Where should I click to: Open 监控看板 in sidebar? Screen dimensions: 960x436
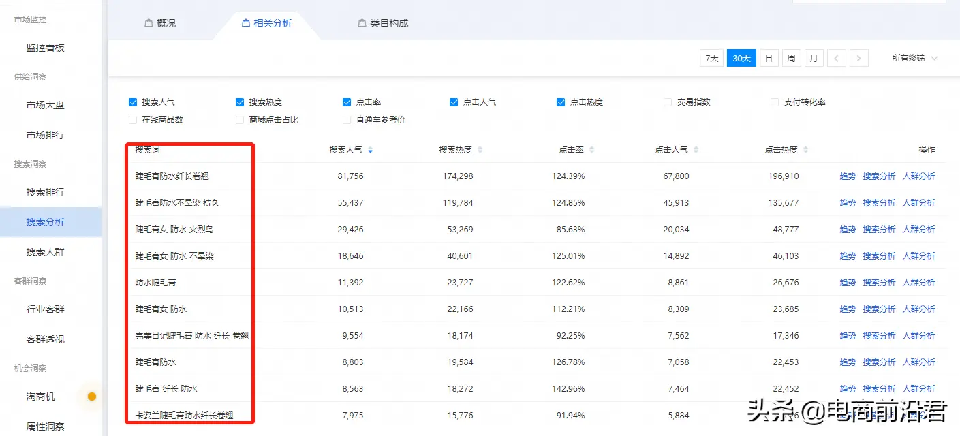tap(45, 48)
